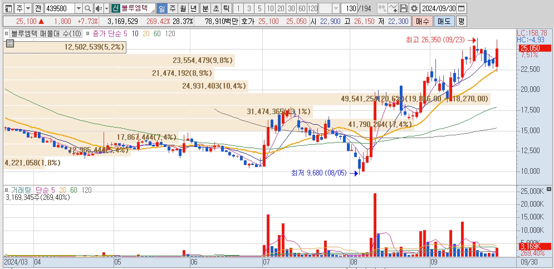The image size is (554, 269).
Task: Switch to 분 minute chart period
Action: click(205, 8)
